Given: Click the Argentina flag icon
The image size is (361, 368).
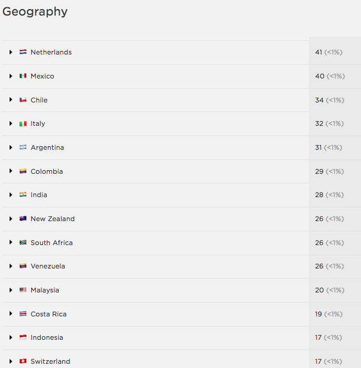Looking at the screenshot, I should pos(23,147).
